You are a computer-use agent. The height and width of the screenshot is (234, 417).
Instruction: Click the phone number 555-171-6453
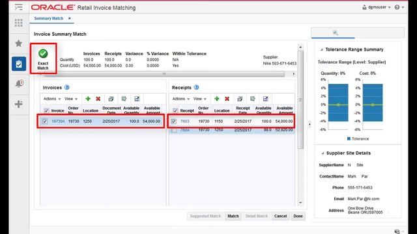(360, 188)
